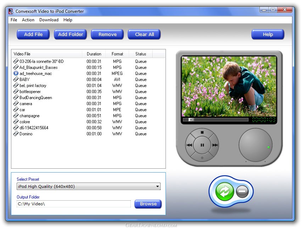This screenshot has width=302, height=228.
Task: Select the file named BABY
Action: click(24, 80)
